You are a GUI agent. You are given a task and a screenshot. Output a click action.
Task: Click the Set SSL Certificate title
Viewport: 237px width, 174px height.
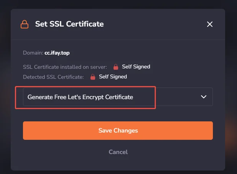[x=69, y=24]
